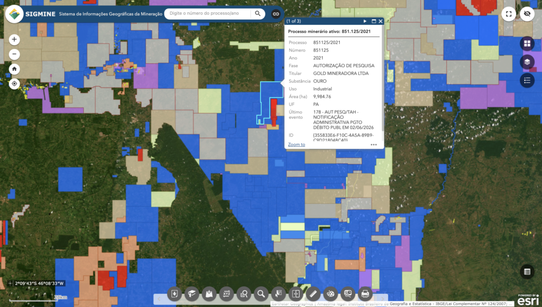
Task: Open the XYZ coordinate conversion tool
Action: [227, 294]
